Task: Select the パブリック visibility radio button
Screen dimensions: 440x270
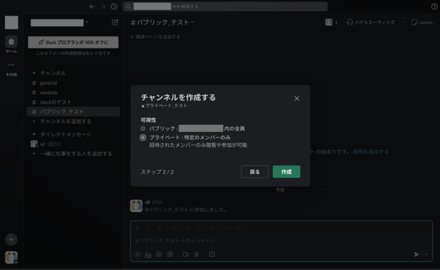Action: click(143, 128)
